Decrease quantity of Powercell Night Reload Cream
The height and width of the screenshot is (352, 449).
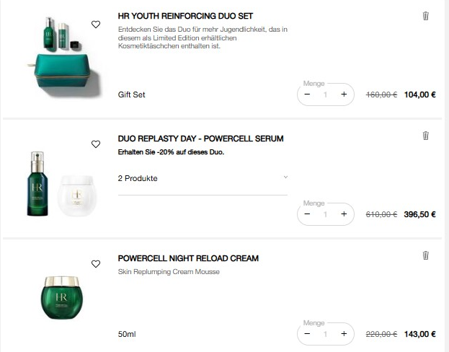(308, 334)
